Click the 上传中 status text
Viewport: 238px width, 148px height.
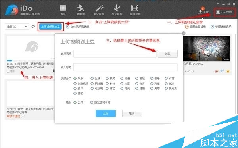[11, 71]
